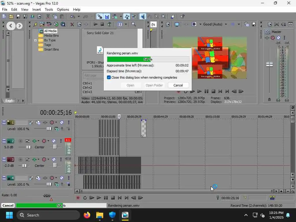Viewport: 296px width, 222px height.
Task: Expand the By Type tree node
Action: coord(35,40)
